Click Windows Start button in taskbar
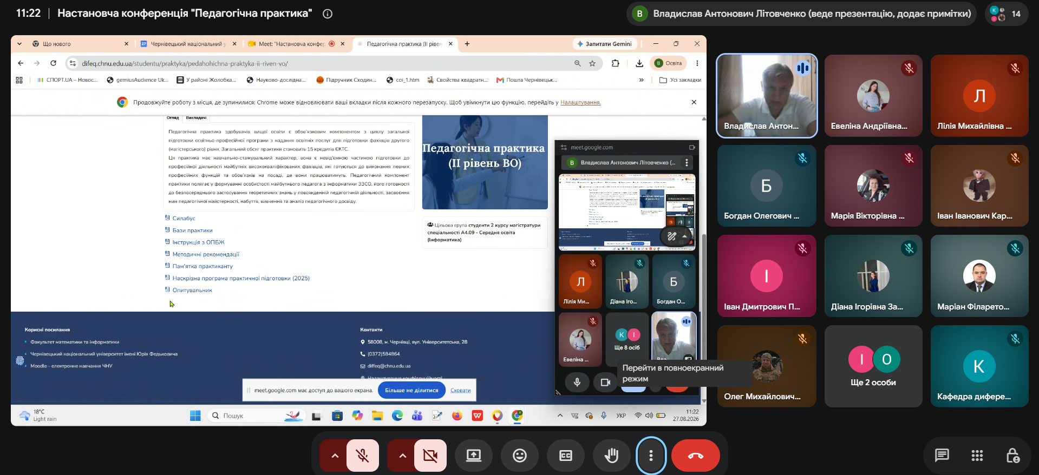The width and height of the screenshot is (1039, 475). point(195,415)
